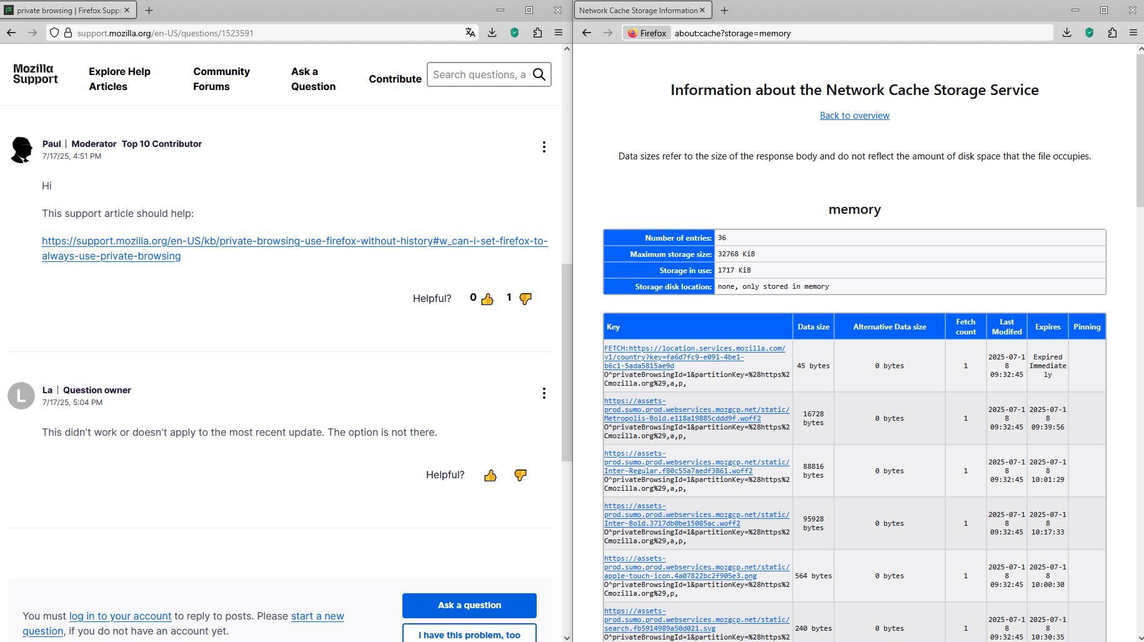Open the extensions puzzle icon in left window
This screenshot has width=1144, height=642.
tap(537, 33)
